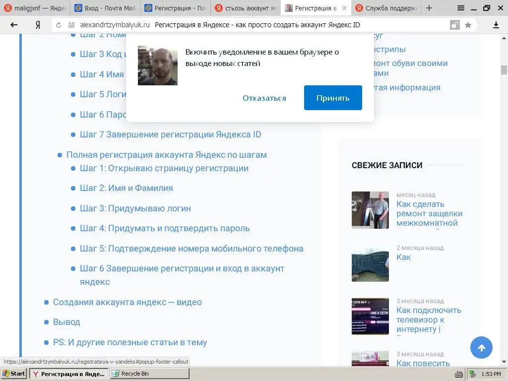Screen dimensions: 508x381
Task: Jump to Создания аккаунта яндекс — видео
Action: 127,302
